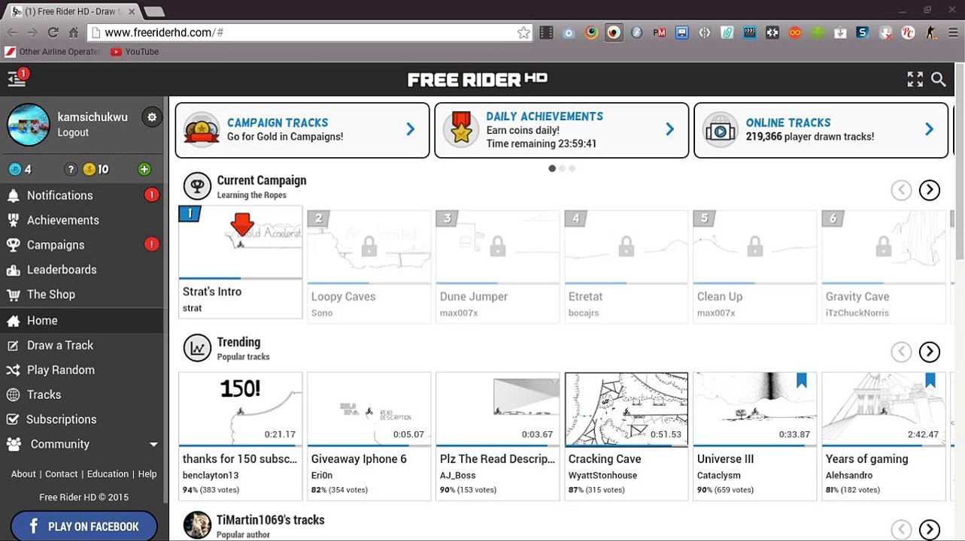This screenshot has height=541, width=965.
Task: Click the Free Rider HD logo
Action: click(478, 79)
